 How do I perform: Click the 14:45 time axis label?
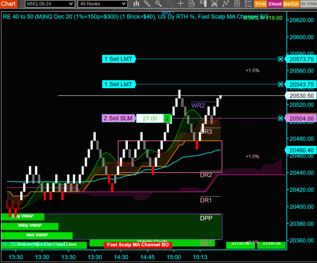point(148,257)
